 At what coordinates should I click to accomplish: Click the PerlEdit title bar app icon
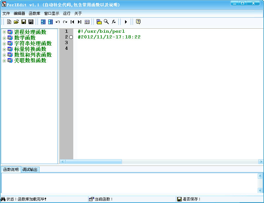[x=4, y=4]
